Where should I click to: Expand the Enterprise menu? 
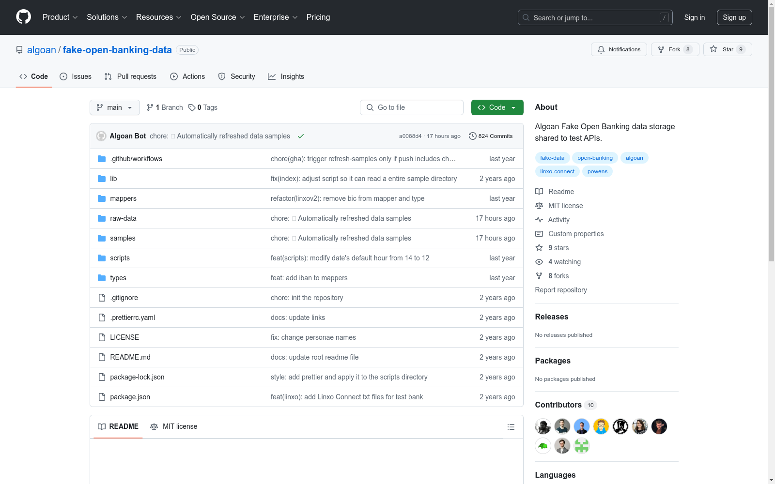[276, 17]
